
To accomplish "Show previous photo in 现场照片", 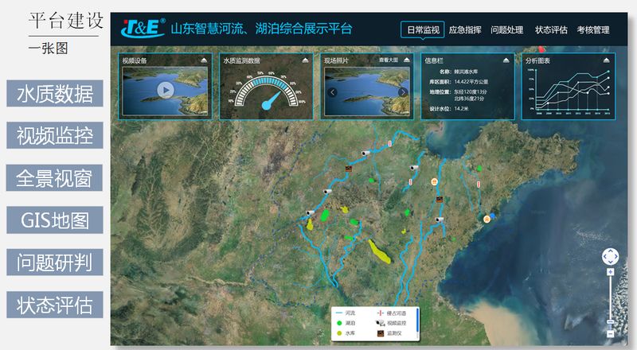I will tap(332, 92).
